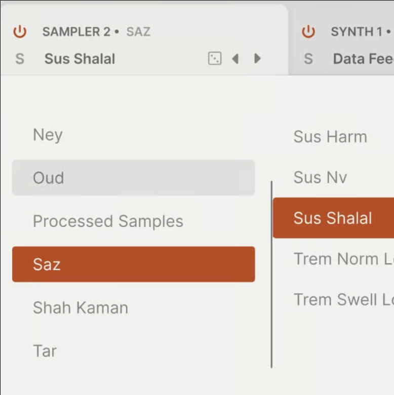The image size is (394, 395).
Task: Go to next preset arrow
Action: 257,59
